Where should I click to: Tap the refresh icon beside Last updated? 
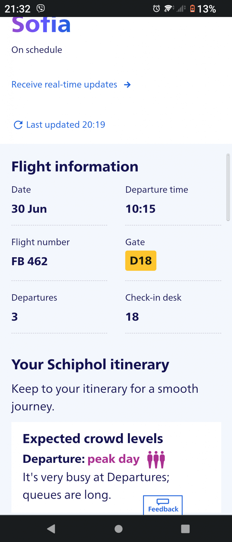click(18, 125)
